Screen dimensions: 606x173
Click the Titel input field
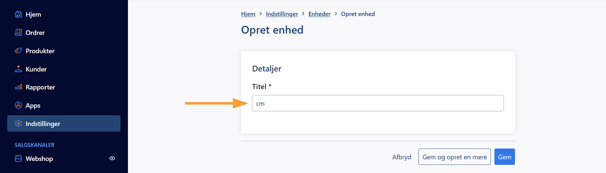tap(378, 103)
